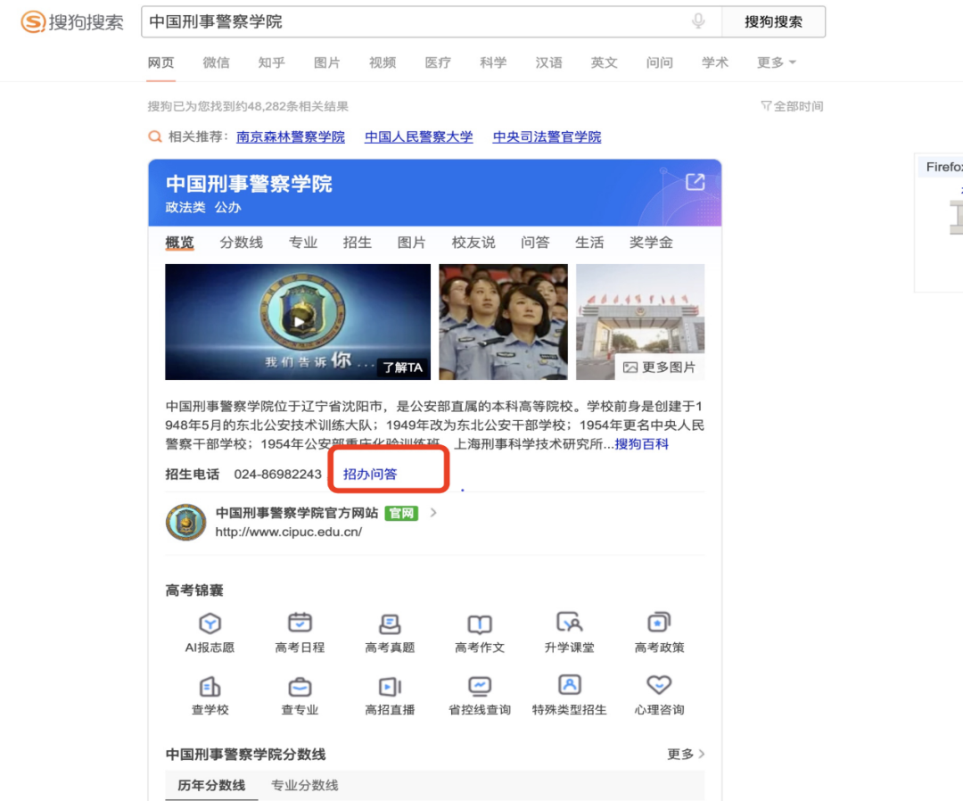Switch to the 汉语 search tab
This screenshot has height=801, width=963.
point(548,62)
